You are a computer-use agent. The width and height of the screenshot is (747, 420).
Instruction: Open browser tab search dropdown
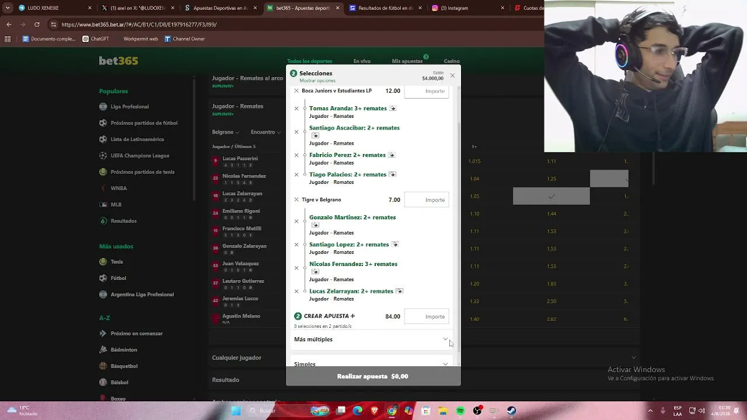coord(8,8)
